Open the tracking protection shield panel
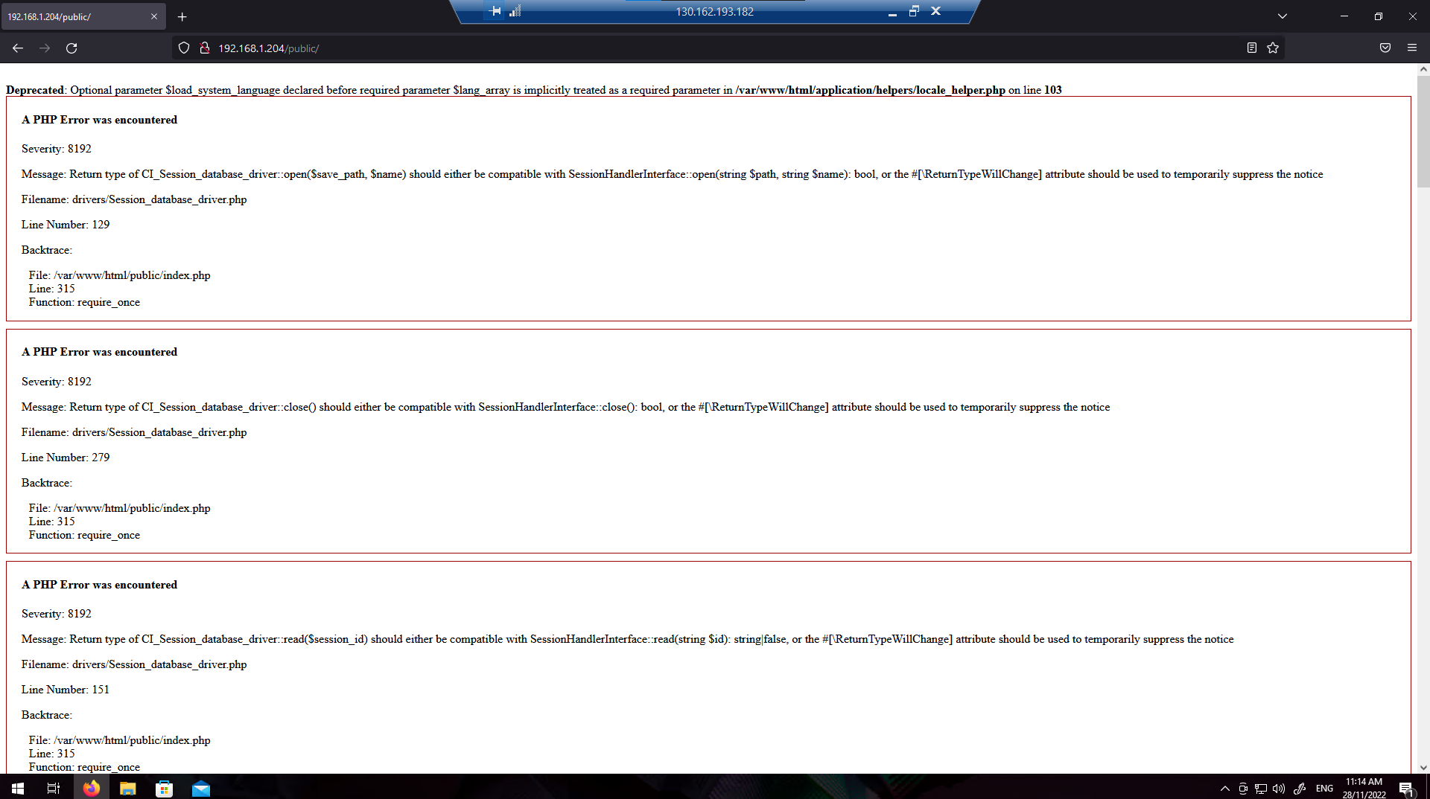 183,48
